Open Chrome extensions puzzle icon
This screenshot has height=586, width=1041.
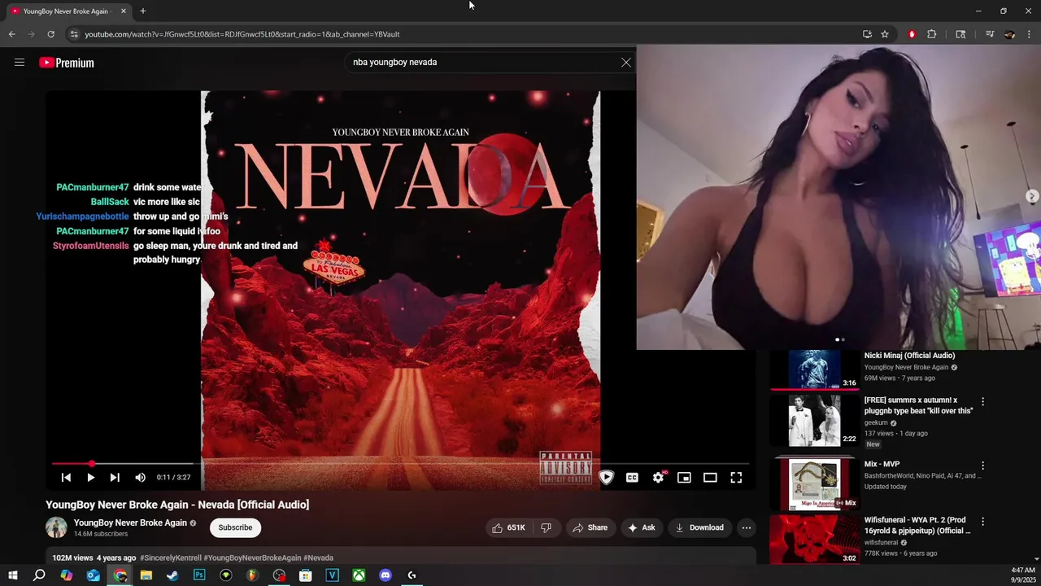click(x=932, y=34)
